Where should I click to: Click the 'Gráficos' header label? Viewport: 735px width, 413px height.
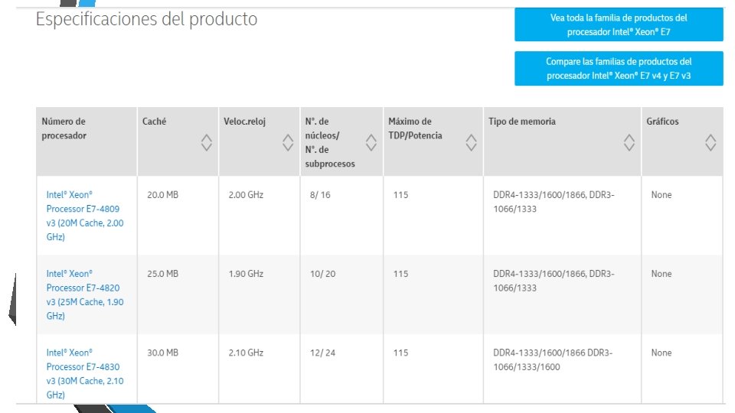click(x=662, y=122)
